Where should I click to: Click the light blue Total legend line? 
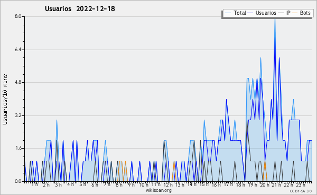(x=228, y=13)
